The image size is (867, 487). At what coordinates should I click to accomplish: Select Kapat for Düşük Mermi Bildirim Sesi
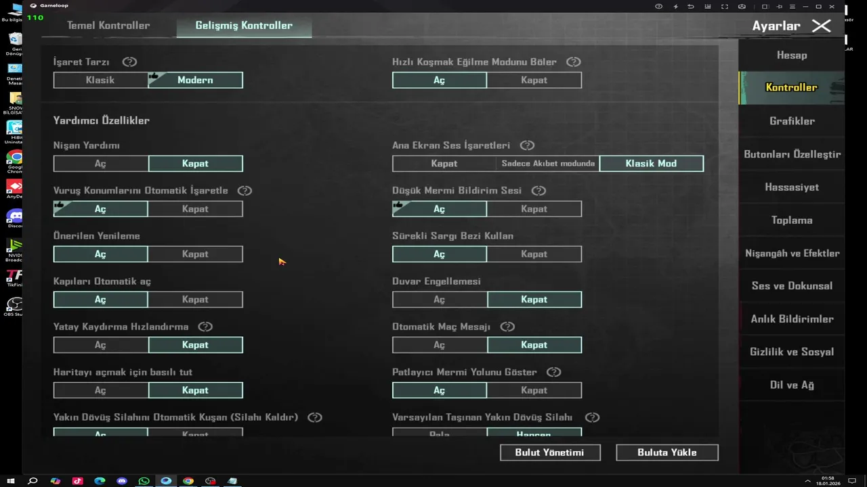click(x=534, y=209)
